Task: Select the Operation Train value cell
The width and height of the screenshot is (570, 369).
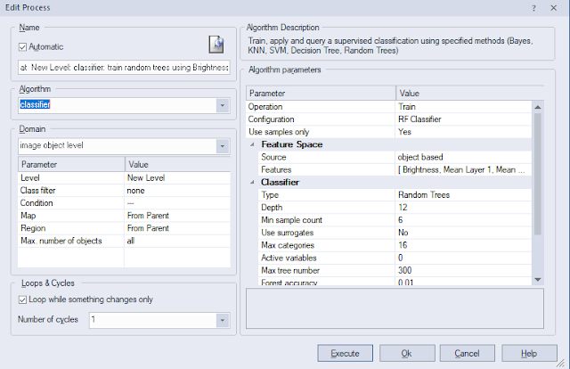Action: (x=463, y=106)
